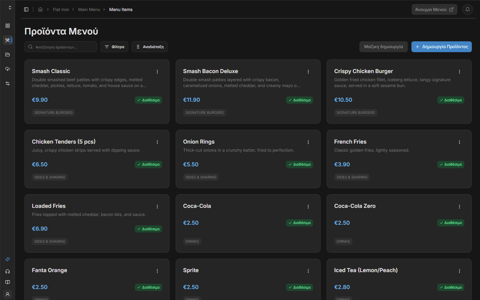The image size is (480, 300).
Task: Click the Crispy Chicken Burger title
Action: [363, 71]
